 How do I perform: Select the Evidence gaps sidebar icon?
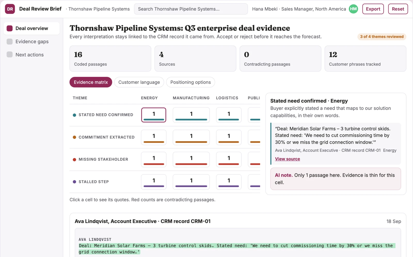pyautogui.click(x=10, y=41)
